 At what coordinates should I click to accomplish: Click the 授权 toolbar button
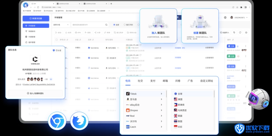point(88,32)
